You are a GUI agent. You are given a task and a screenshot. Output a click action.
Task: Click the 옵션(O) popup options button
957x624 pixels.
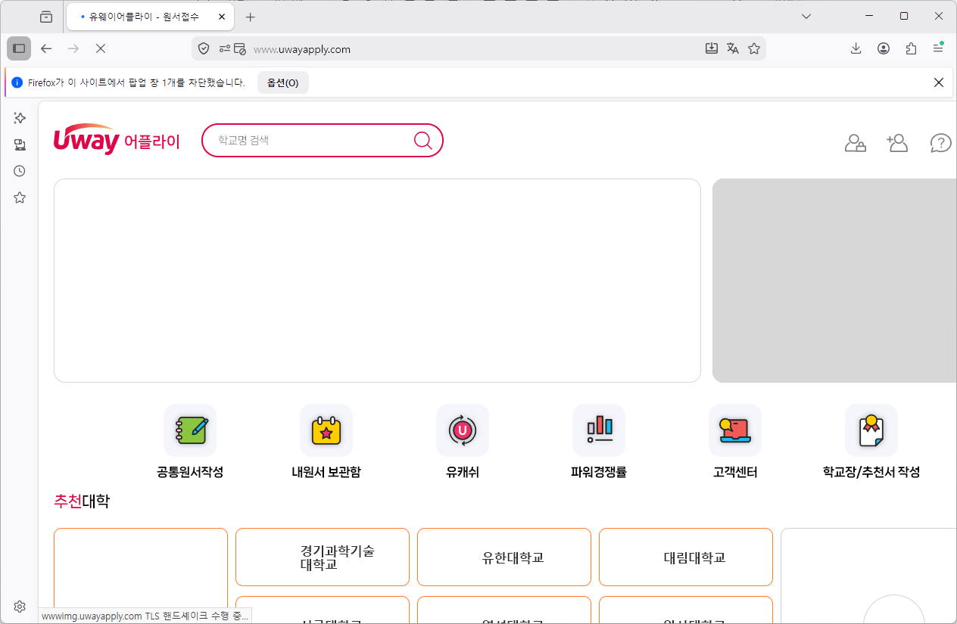click(283, 82)
